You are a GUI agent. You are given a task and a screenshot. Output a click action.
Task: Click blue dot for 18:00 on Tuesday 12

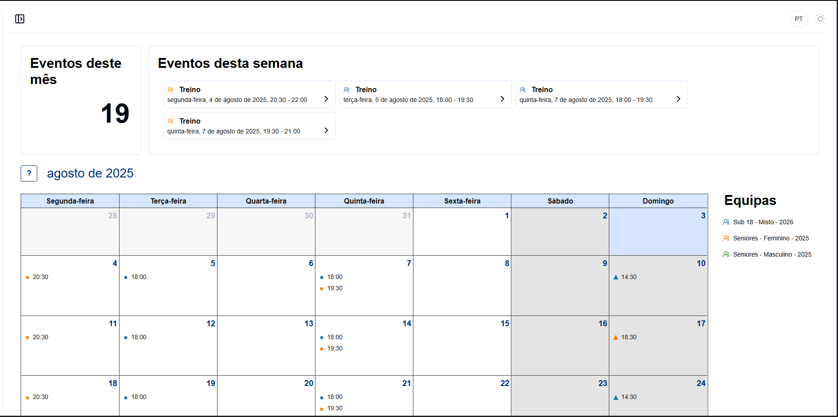(x=126, y=337)
